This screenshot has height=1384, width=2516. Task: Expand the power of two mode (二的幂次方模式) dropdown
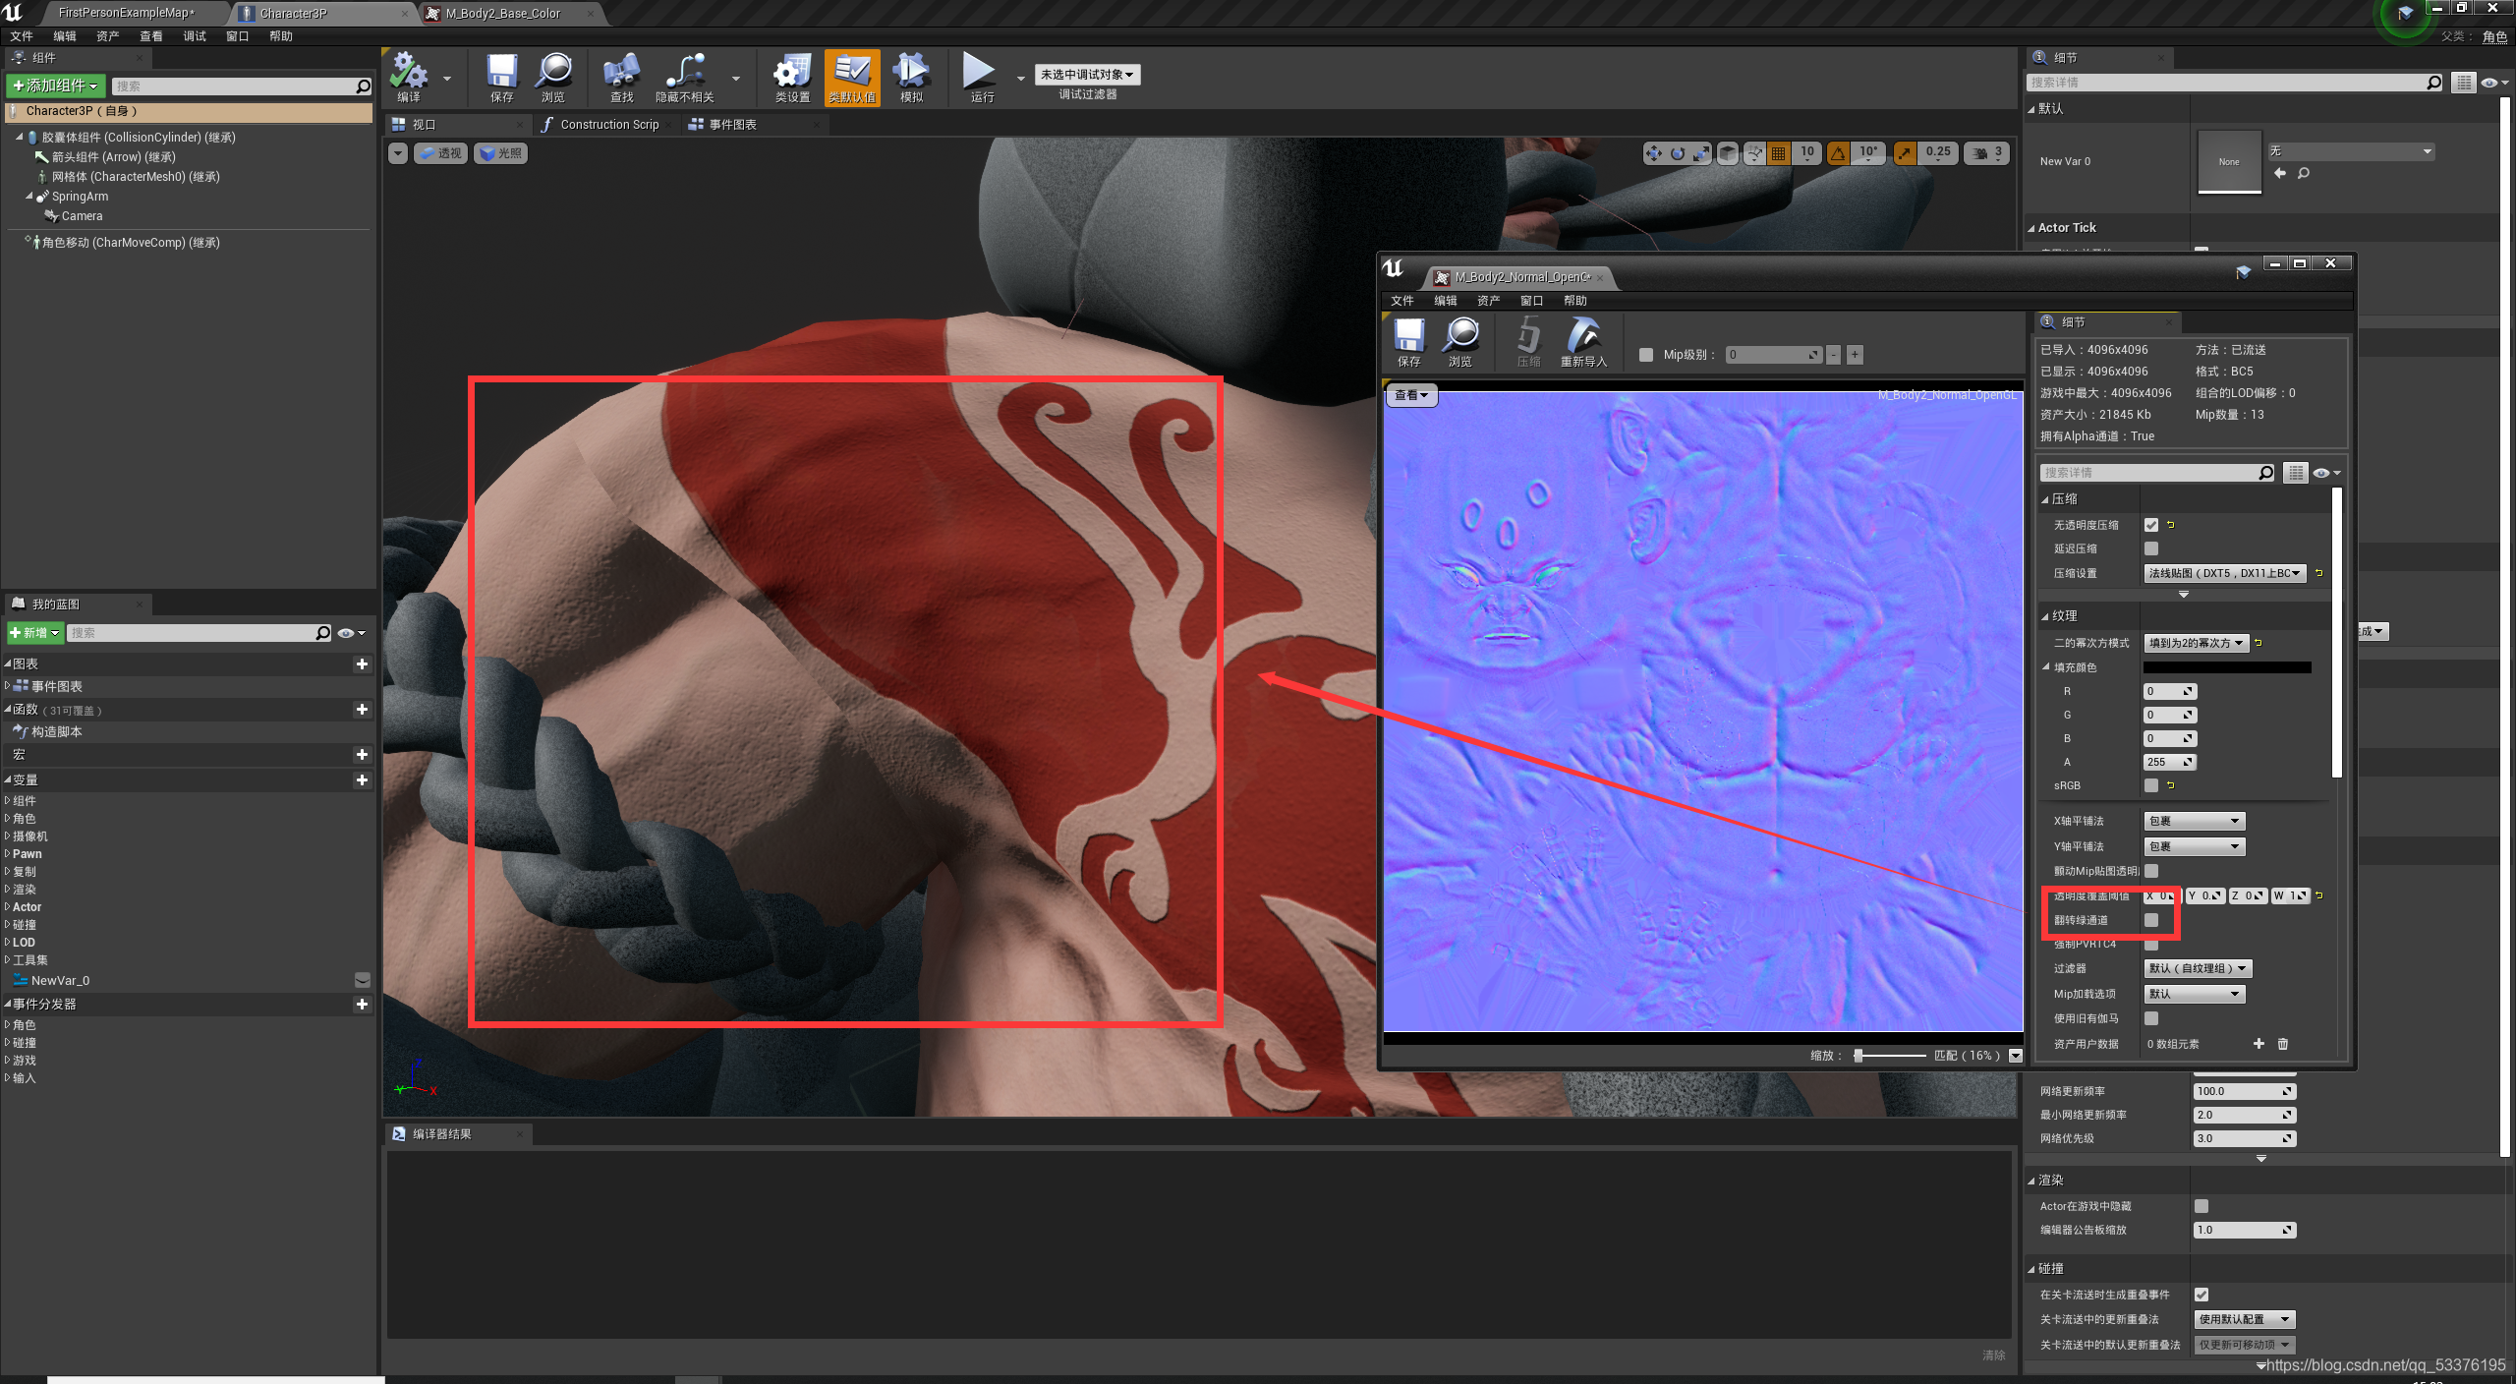[2196, 643]
